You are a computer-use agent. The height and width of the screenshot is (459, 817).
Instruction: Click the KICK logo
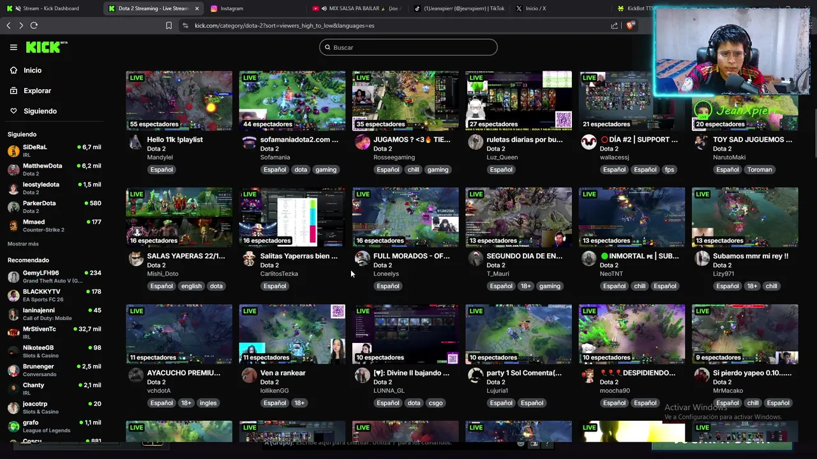click(x=46, y=47)
